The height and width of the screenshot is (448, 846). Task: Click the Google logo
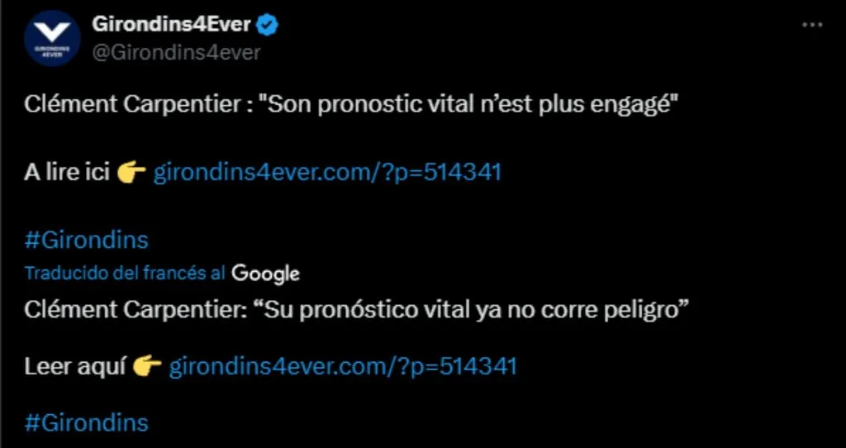coord(265,273)
